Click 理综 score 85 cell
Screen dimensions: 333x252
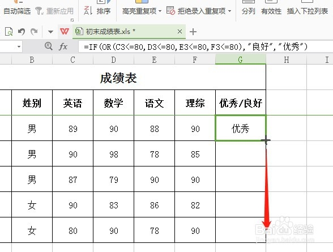pos(195,154)
